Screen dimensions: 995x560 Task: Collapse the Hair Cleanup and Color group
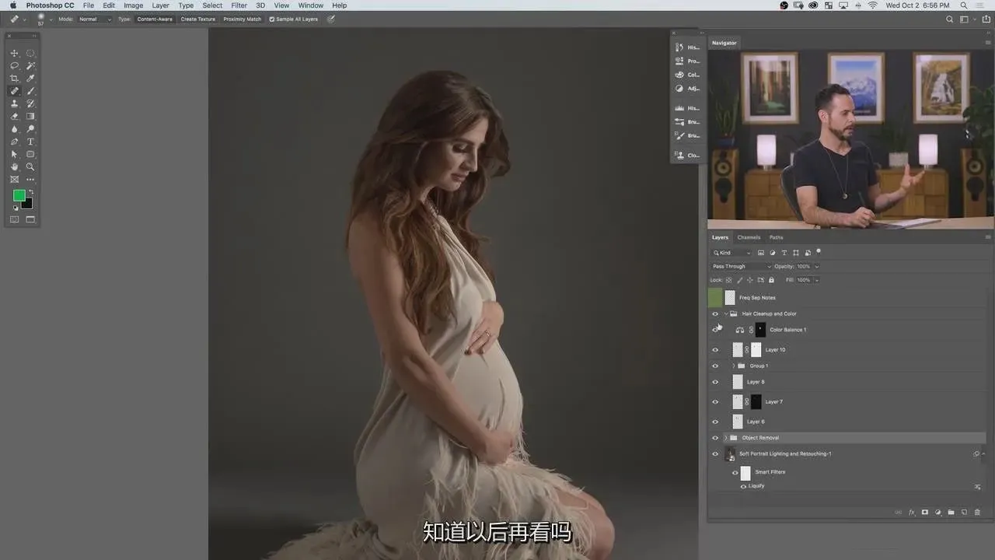click(726, 314)
